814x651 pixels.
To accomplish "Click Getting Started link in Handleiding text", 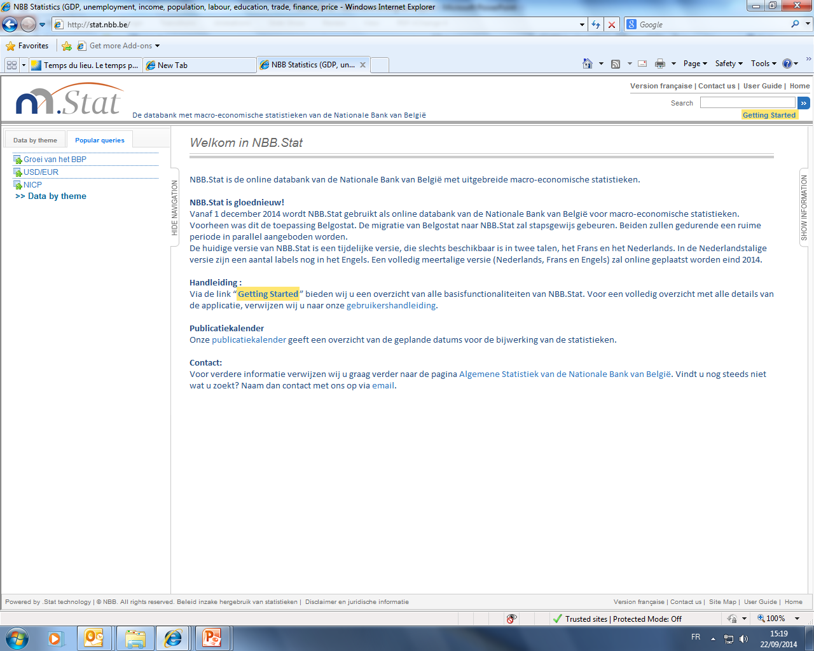I will pyautogui.click(x=268, y=294).
